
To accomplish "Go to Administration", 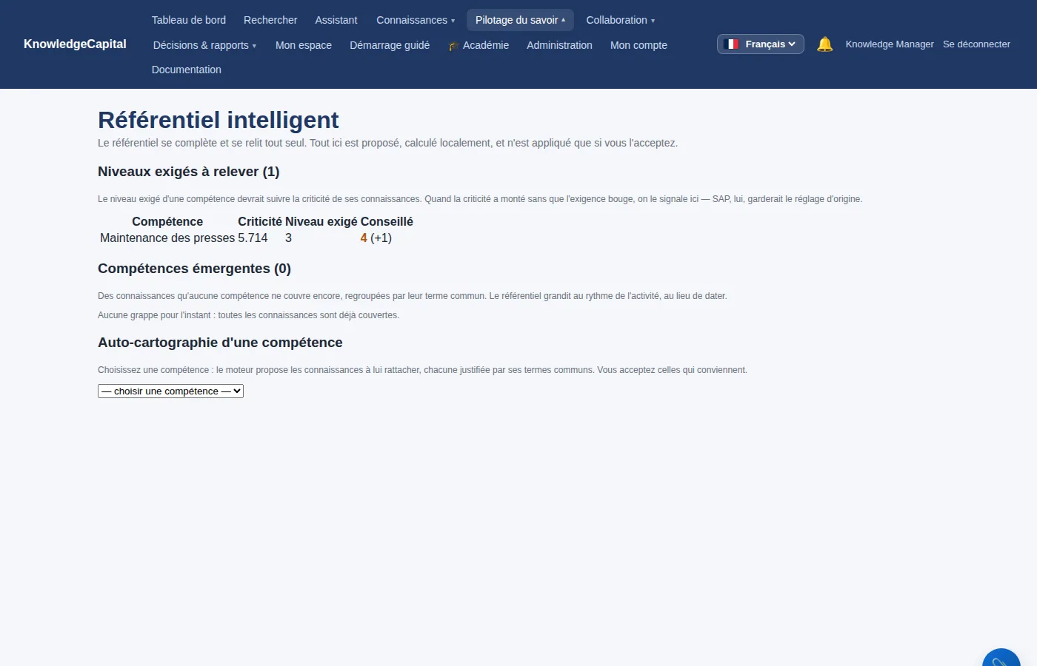I will [x=559, y=45].
